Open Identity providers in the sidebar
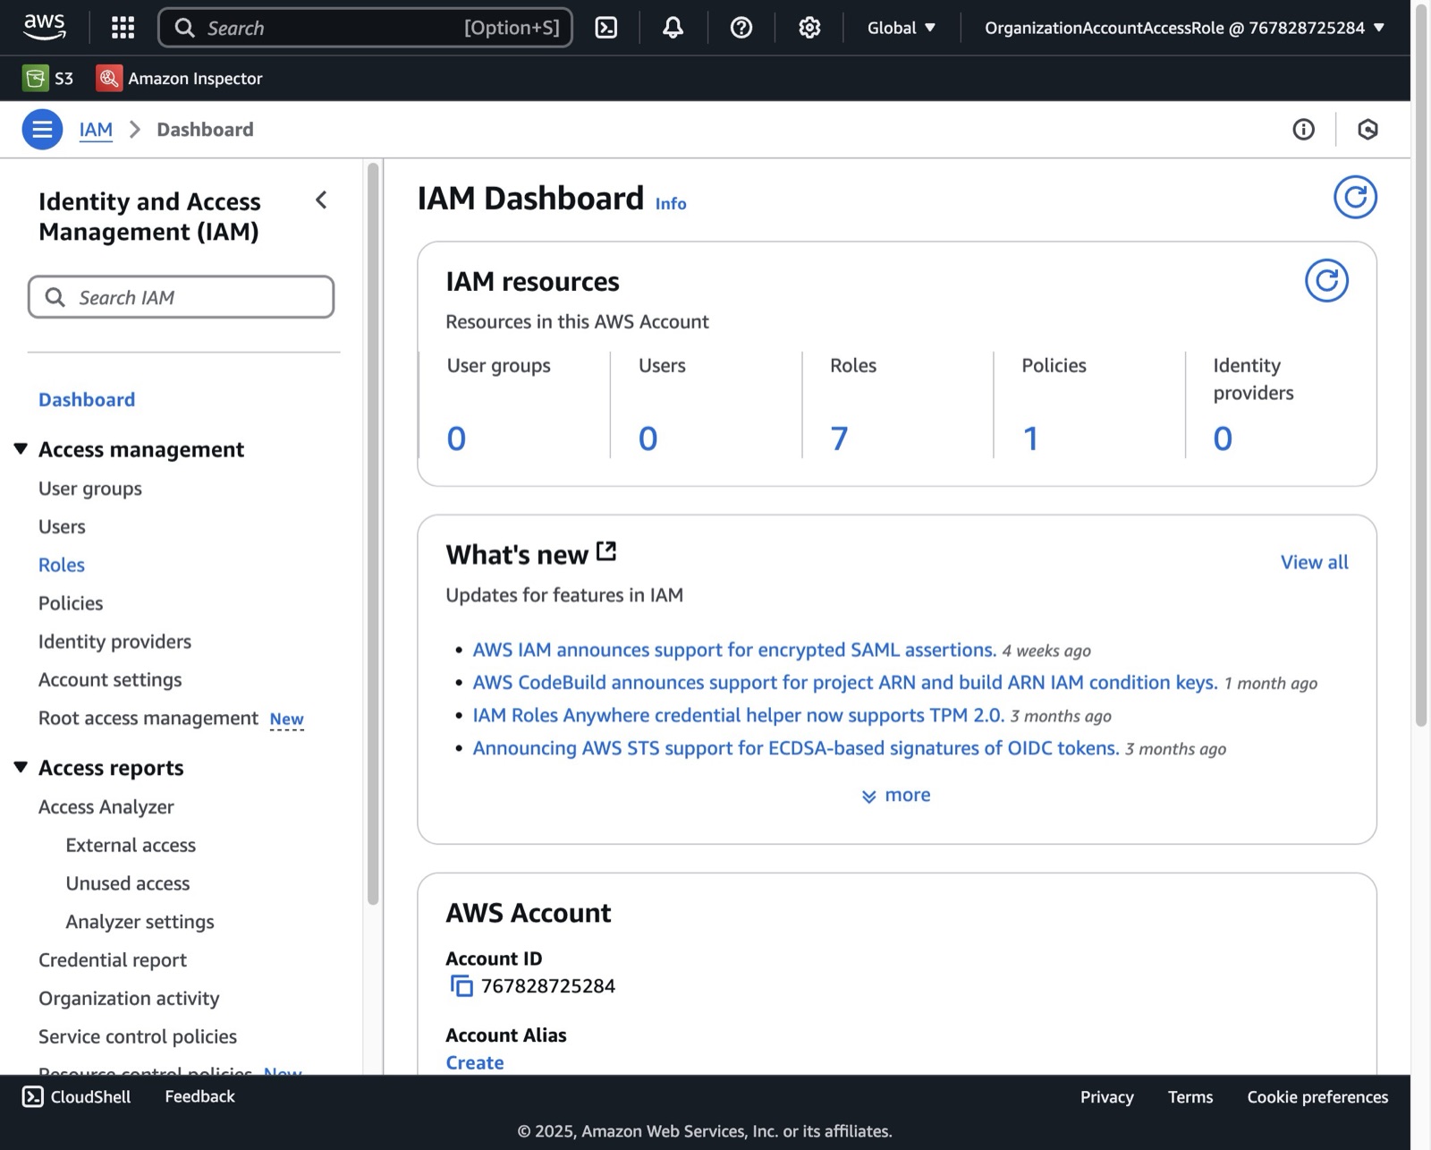This screenshot has width=1431, height=1150. 114,642
